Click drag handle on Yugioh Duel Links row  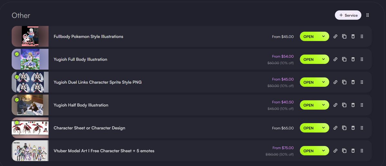(x=362, y=82)
